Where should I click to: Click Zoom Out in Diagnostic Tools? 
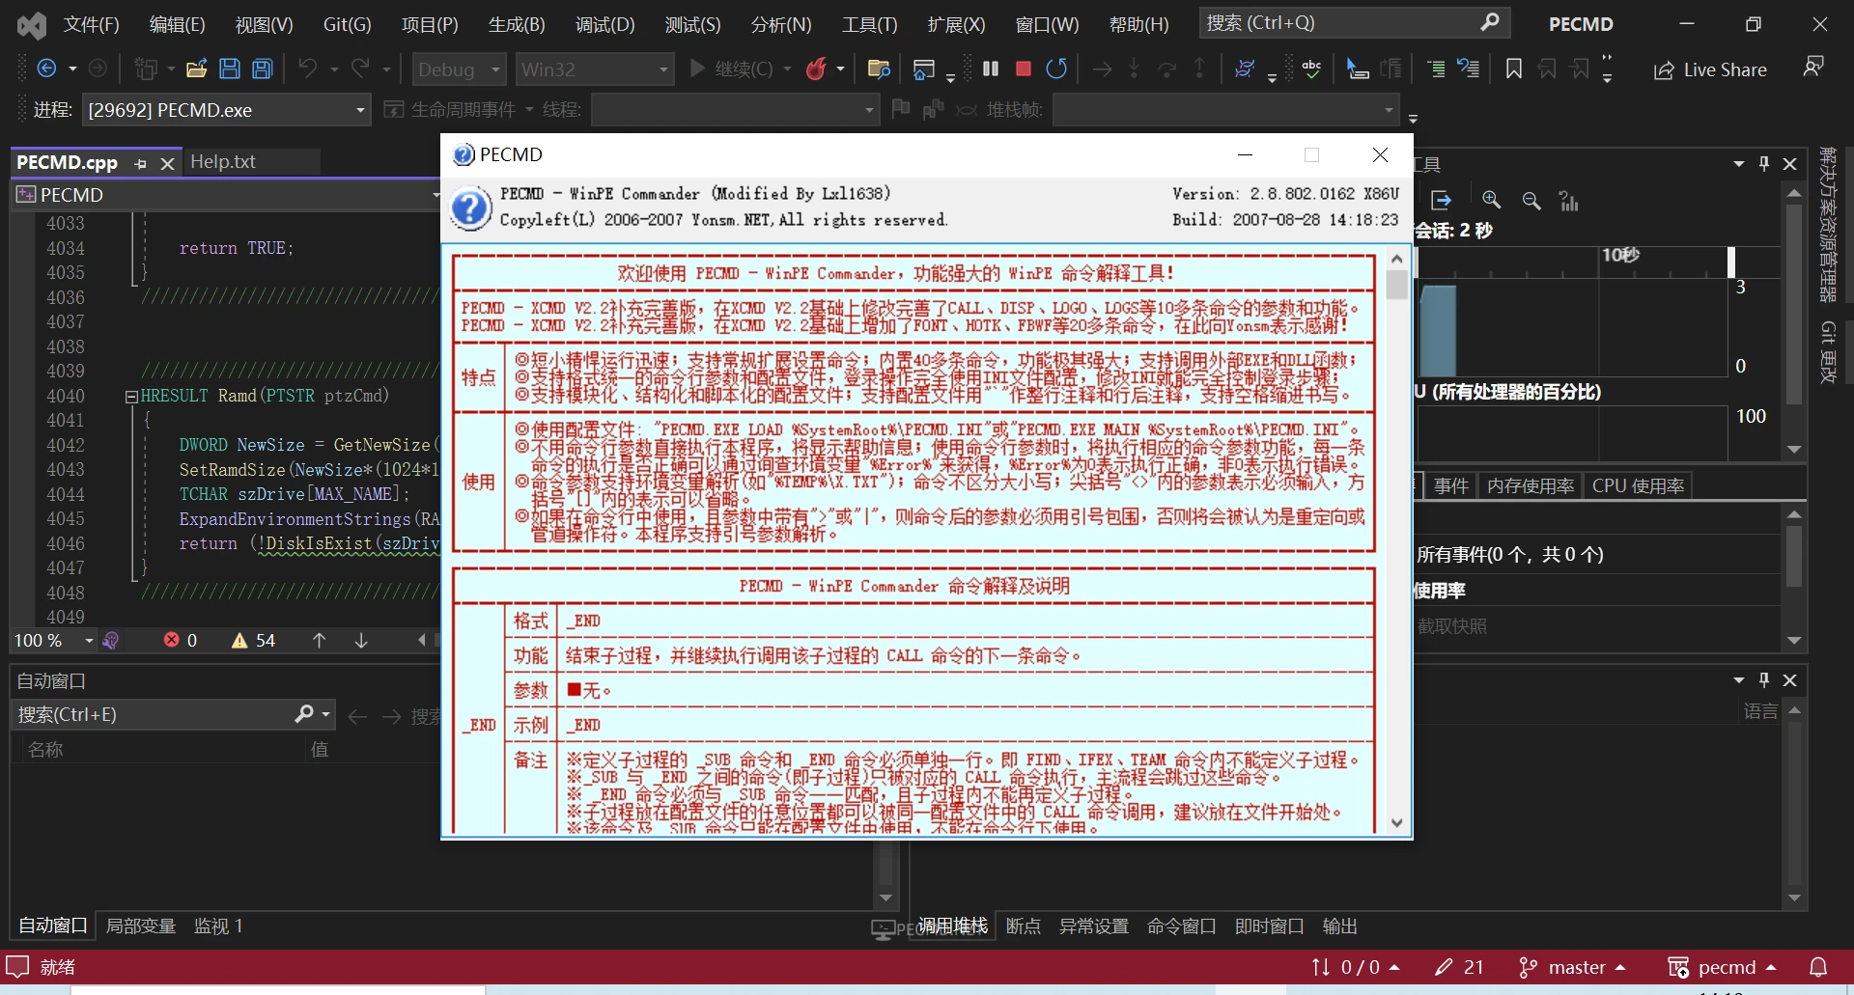(x=1531, y=200)
